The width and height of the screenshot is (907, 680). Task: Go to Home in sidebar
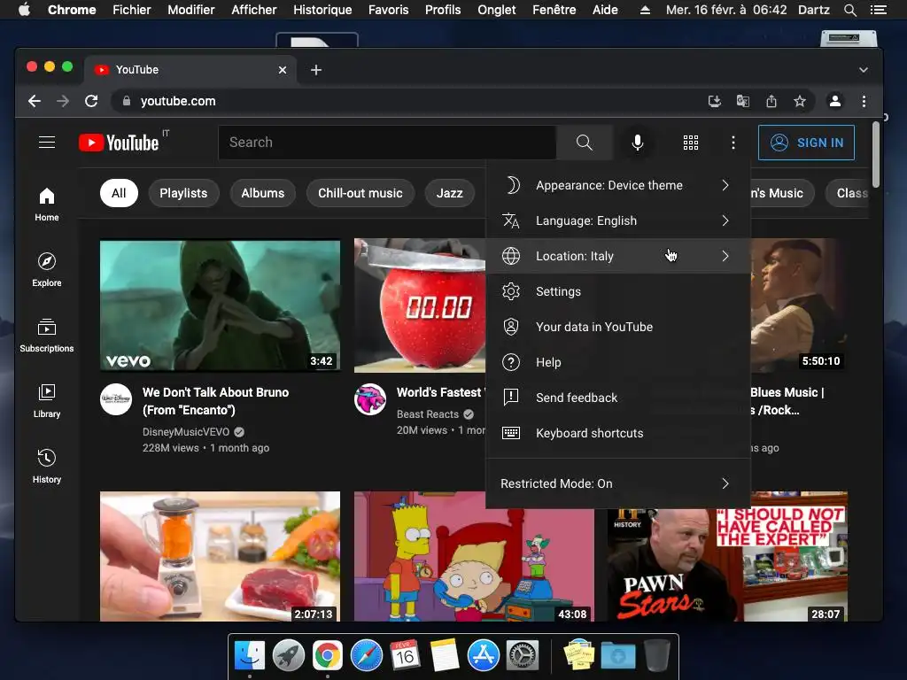click(x=47, y=205)
